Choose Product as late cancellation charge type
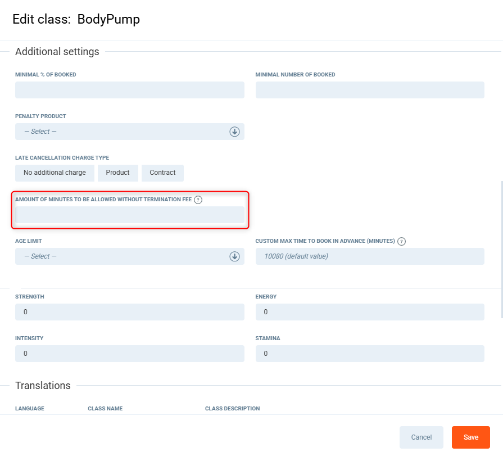The image size is (503, 461). 117,173
